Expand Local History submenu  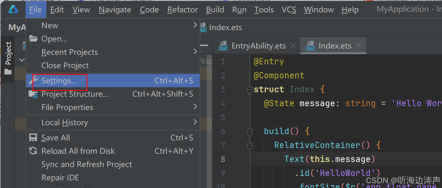click(113, 122)
